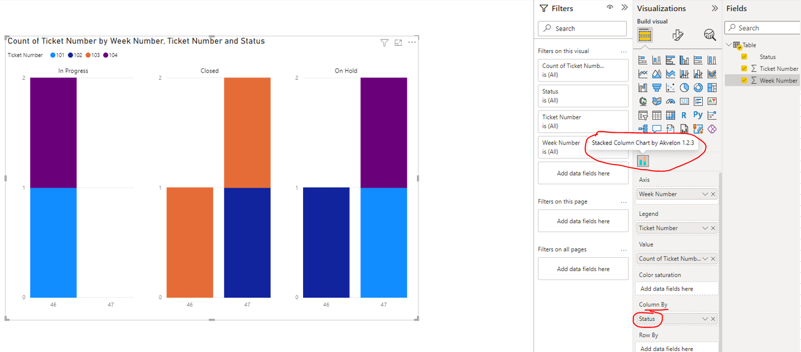The width and height of the screenshot is (801, 352).
Task: Click 'Add data fields here' under Filters on this page
Action: (583, 221)
